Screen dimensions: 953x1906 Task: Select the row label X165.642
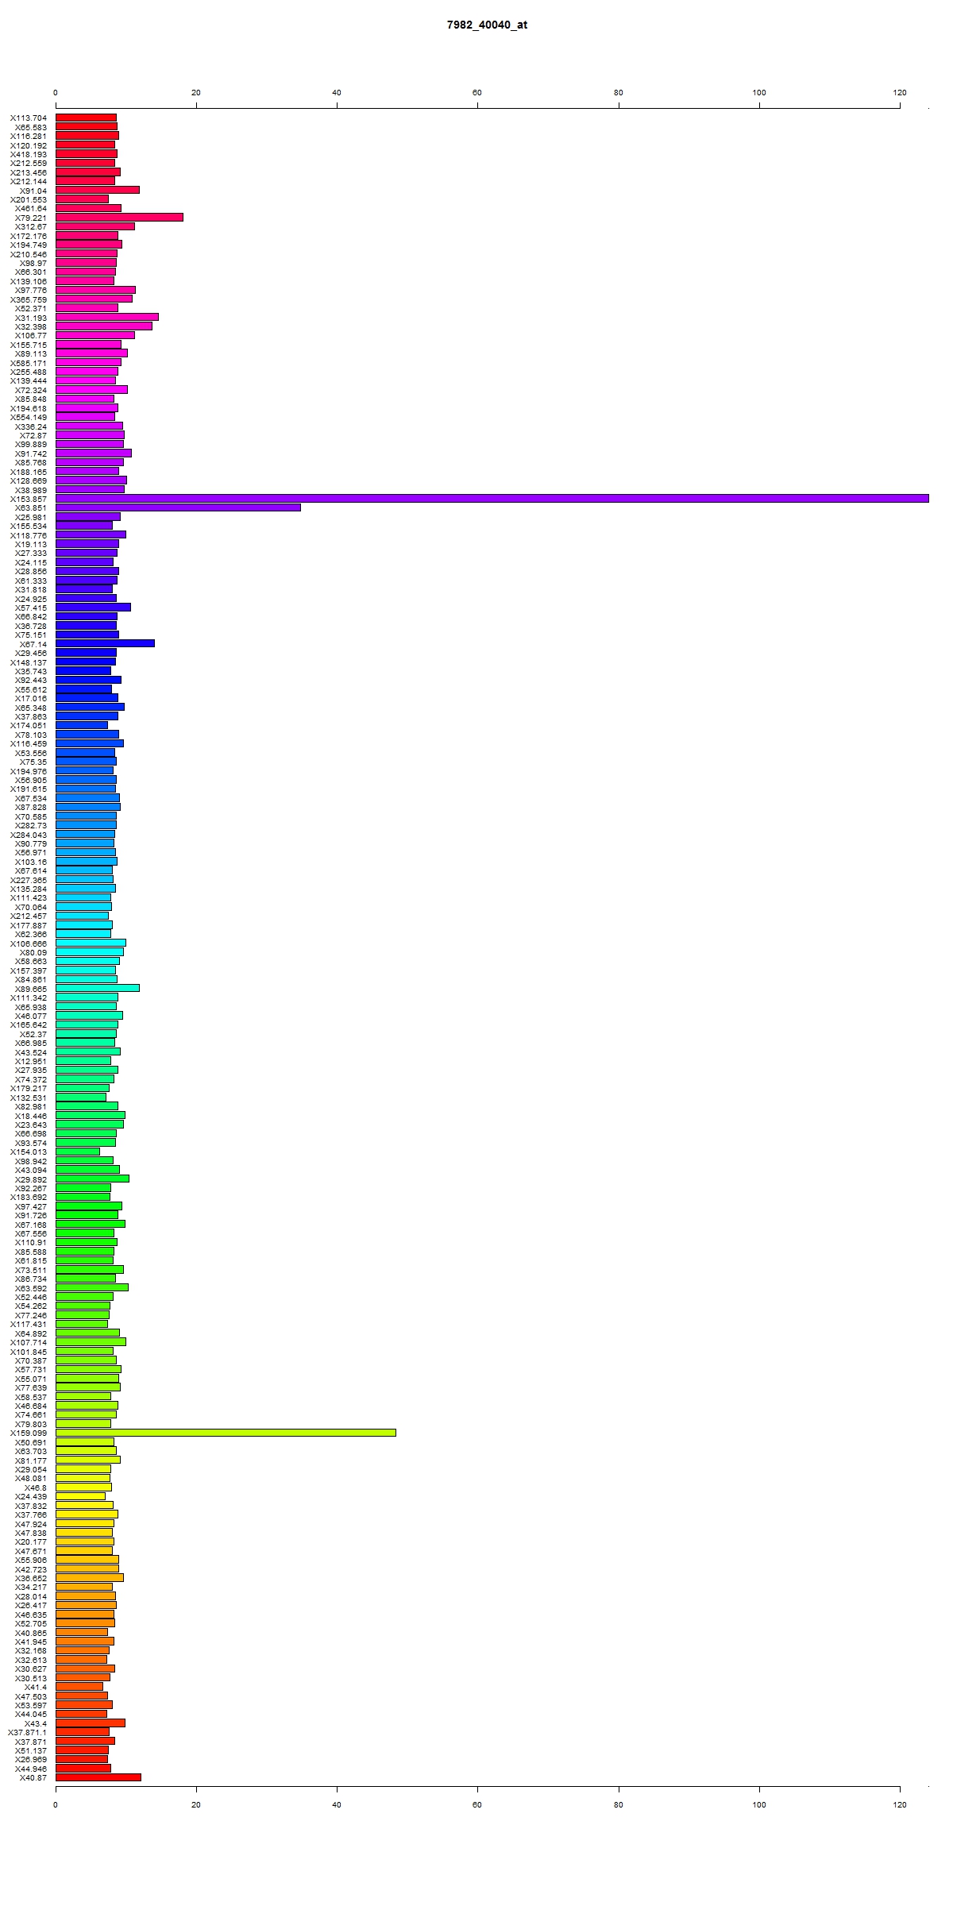pos(29,1025)
